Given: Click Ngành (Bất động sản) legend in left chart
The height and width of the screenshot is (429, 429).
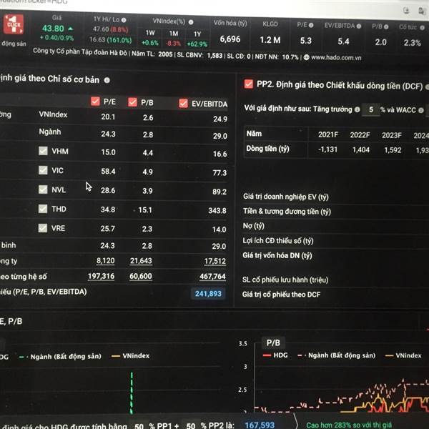Looking at the screenshot, I should [60, 357].
